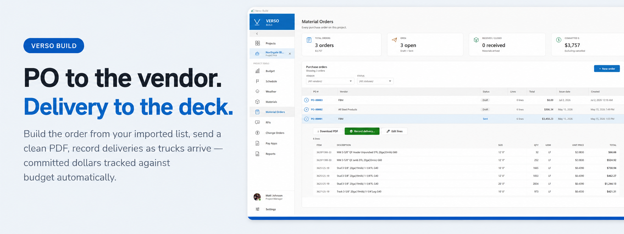The height and width of the screenshot is (234, 624).
Task: Click the $3,450.23 total for PO-00001
Action: coord(547,119)
